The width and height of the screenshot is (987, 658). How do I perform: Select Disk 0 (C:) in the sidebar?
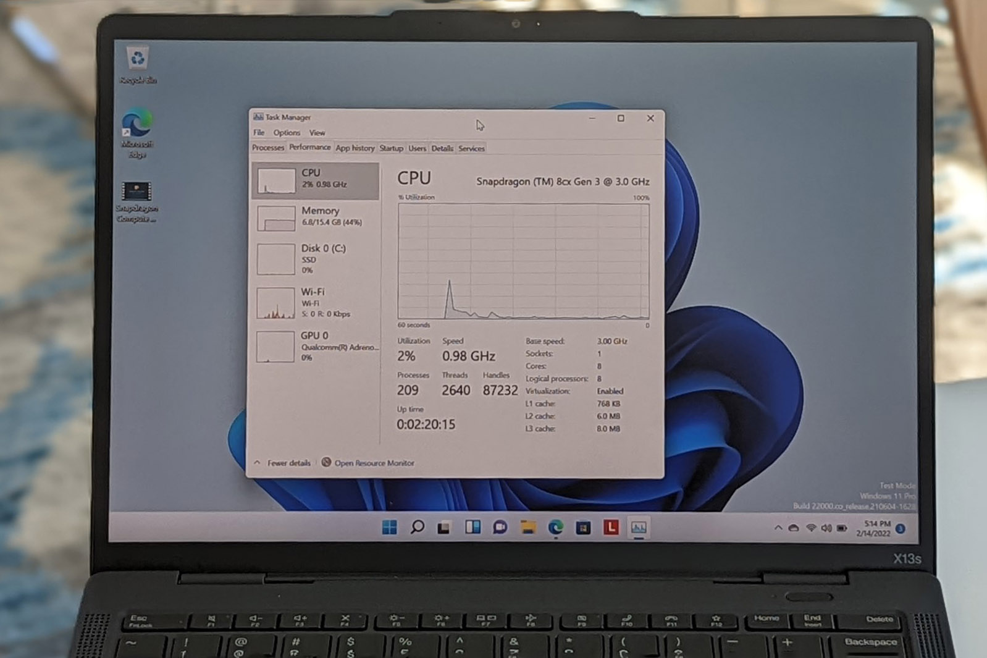315,259
